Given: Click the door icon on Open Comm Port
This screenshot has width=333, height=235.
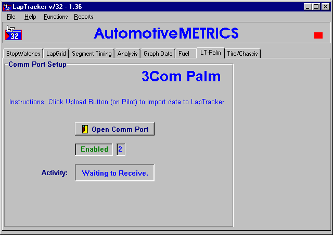Looking at the screenshot, I should (85, 129).
